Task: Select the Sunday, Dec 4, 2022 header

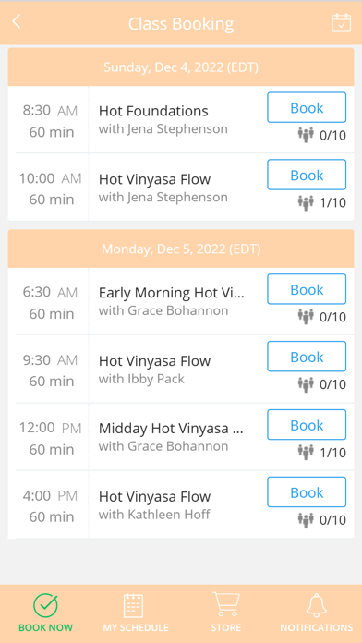Action: click(181, 67)
